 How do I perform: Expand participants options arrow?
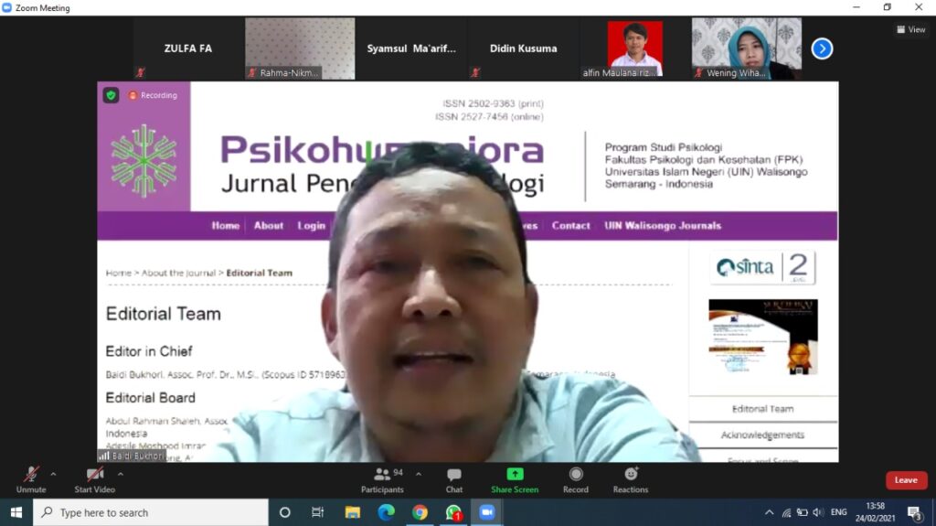[419, 474]
